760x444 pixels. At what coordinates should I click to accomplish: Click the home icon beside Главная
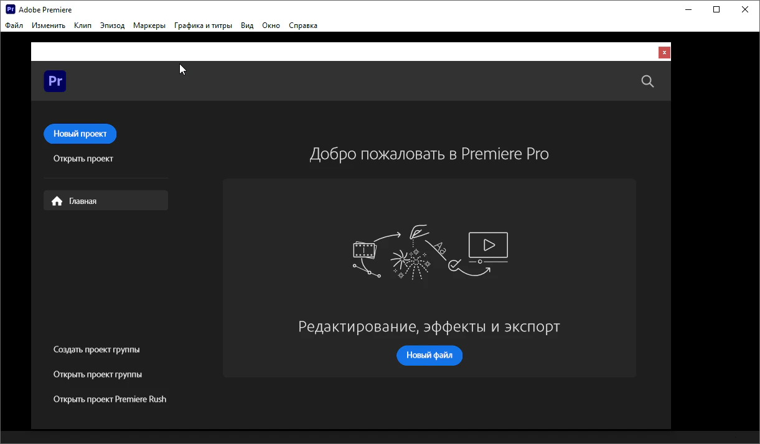[x=57, y=201]
